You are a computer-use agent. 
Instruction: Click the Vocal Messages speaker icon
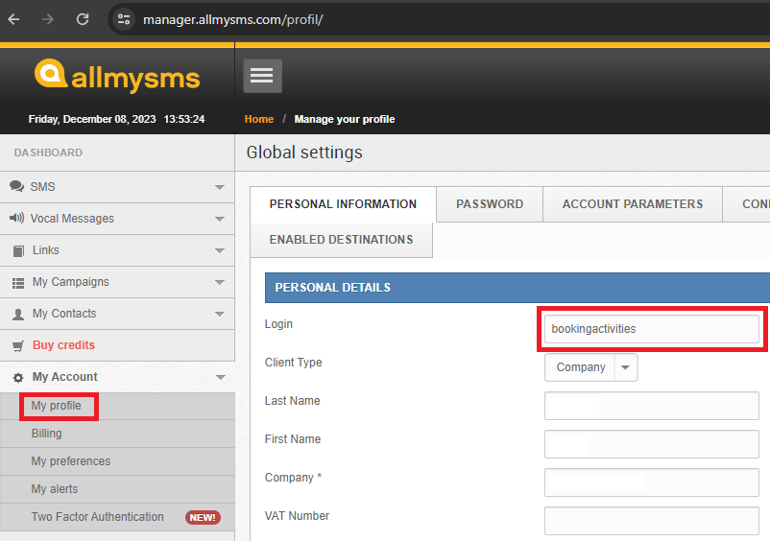tap(16, 218)
